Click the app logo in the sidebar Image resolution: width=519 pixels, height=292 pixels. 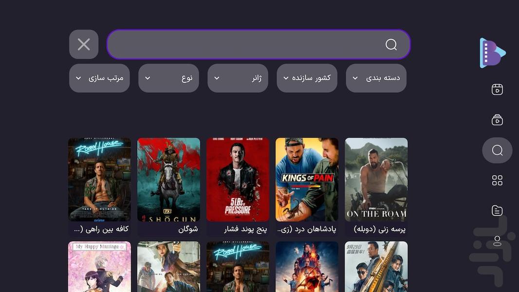point(493,53)
